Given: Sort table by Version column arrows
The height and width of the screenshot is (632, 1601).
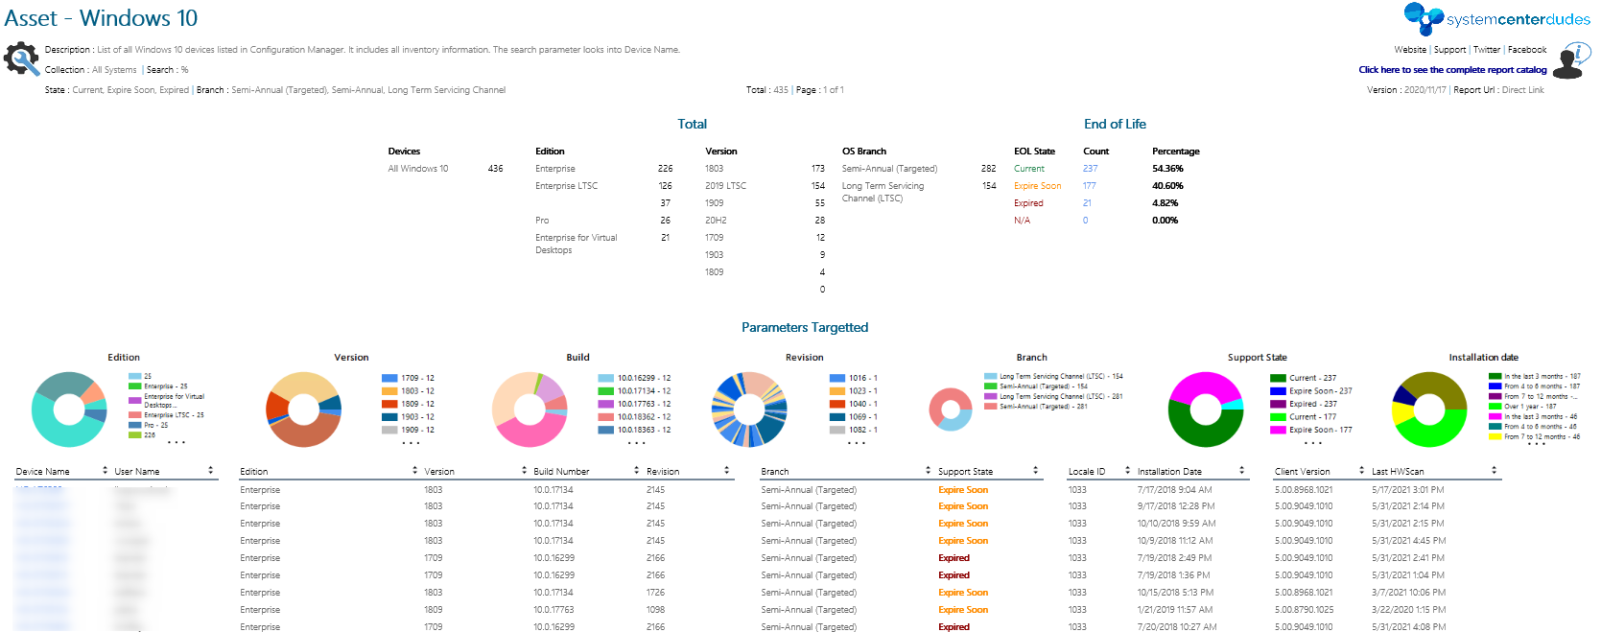Looking at the screenshot, I should [x=524, y=471].
